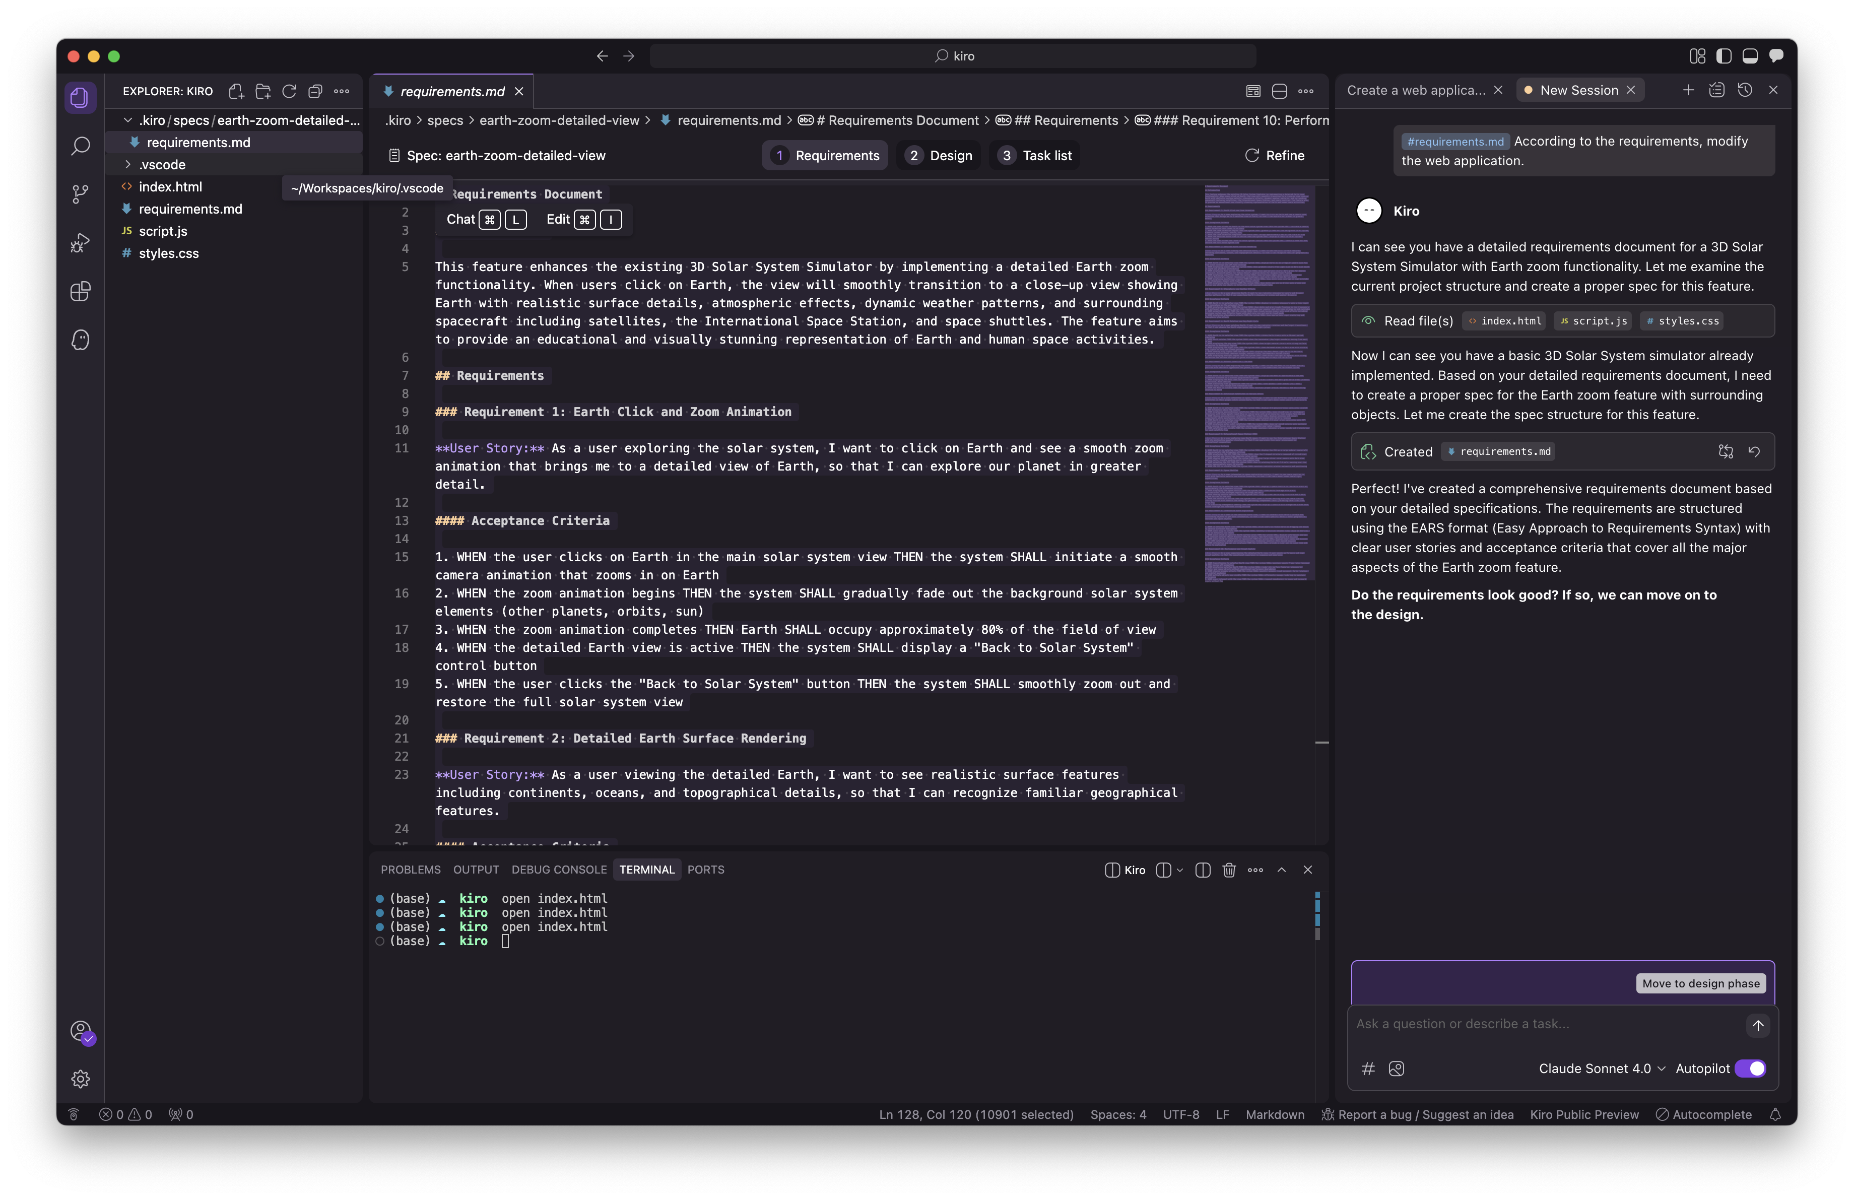This screenshot has width=1854, height=1200.
Task: Change UTF-8 encoding in status bar
Action: [x=1181, y=1114]
